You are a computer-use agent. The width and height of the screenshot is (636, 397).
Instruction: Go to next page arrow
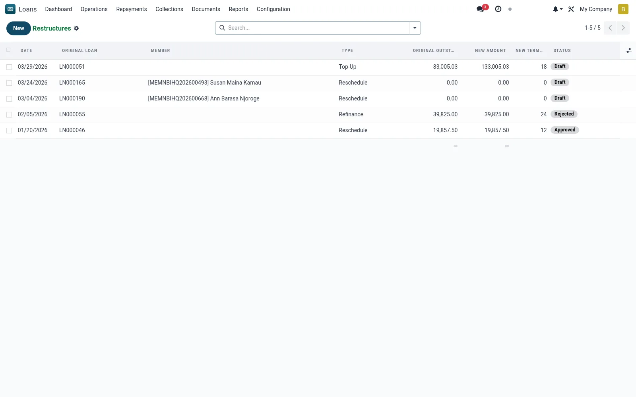[x=623, y=28]
